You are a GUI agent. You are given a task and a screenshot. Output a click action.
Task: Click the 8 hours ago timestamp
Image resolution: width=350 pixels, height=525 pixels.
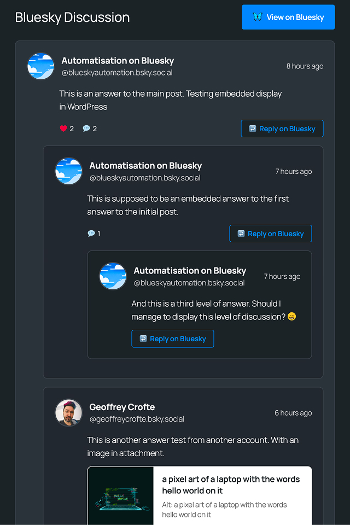pos(305,66)
